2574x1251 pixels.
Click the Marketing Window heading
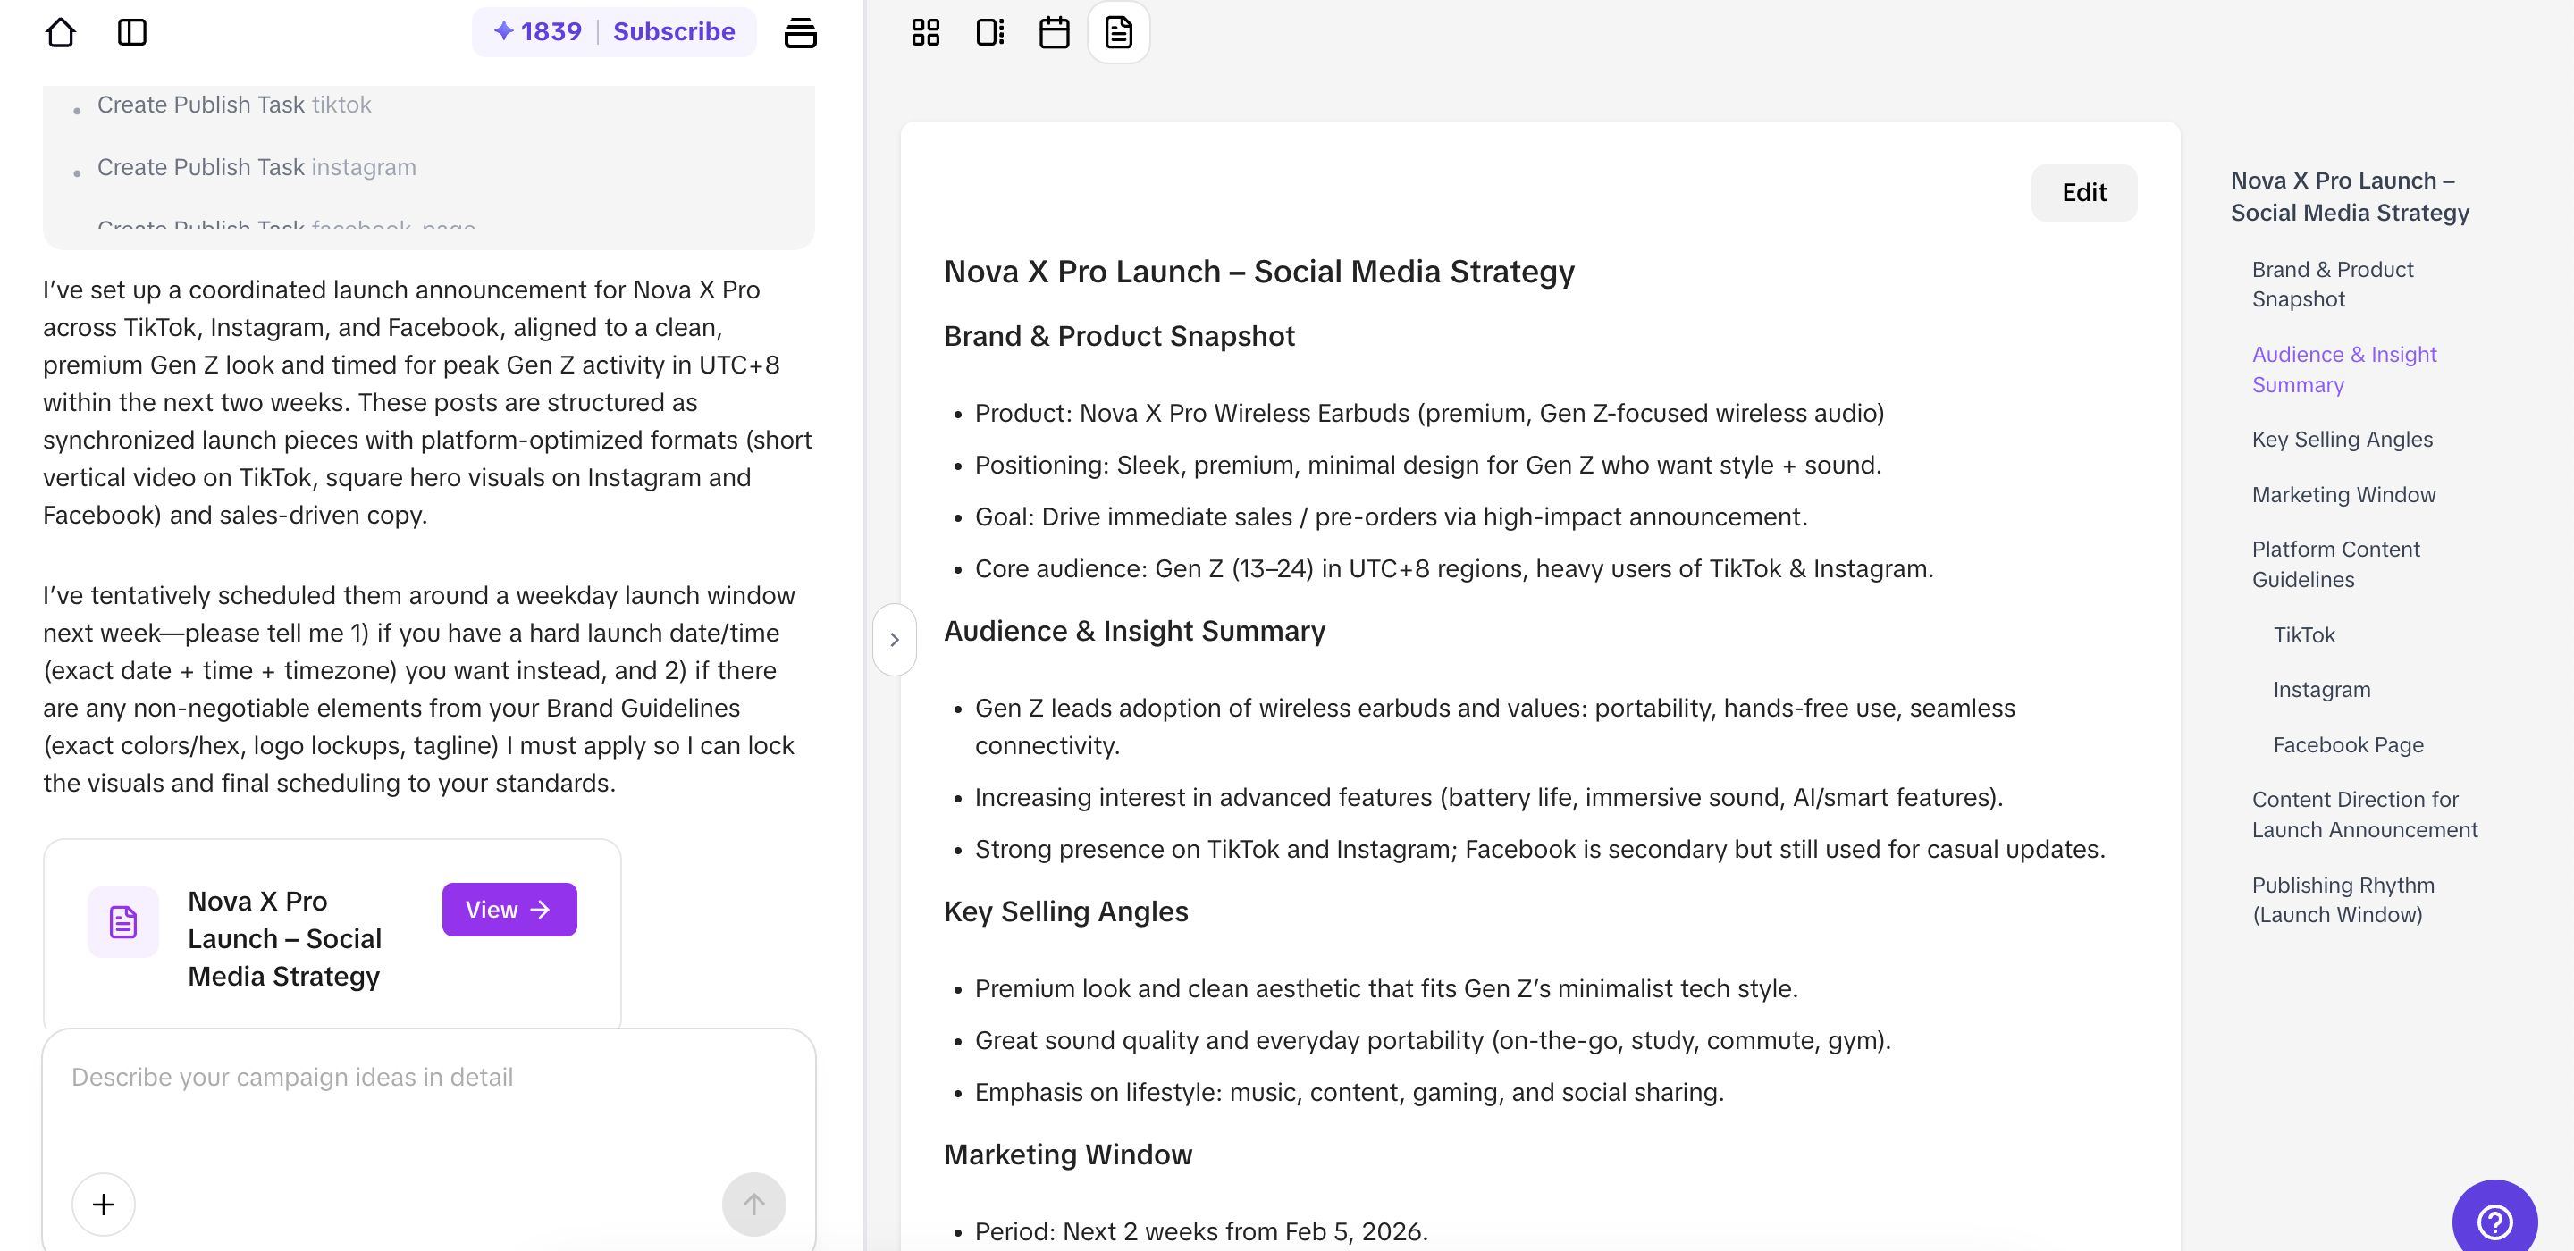click(x=1067, y=1154)
